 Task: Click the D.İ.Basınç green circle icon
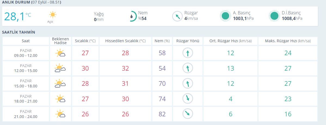click(x=274, y=16)
